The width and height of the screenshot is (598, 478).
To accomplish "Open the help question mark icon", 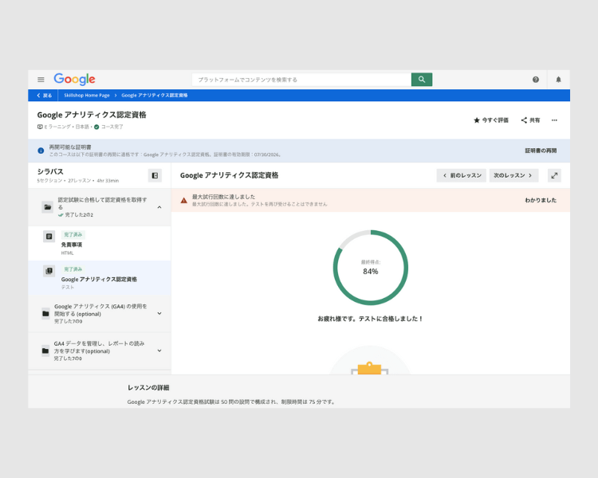I will [536, 80].
